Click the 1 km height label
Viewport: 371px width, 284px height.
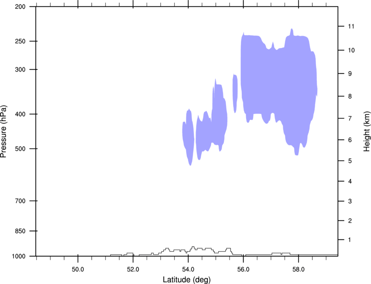tap(350, 240)
